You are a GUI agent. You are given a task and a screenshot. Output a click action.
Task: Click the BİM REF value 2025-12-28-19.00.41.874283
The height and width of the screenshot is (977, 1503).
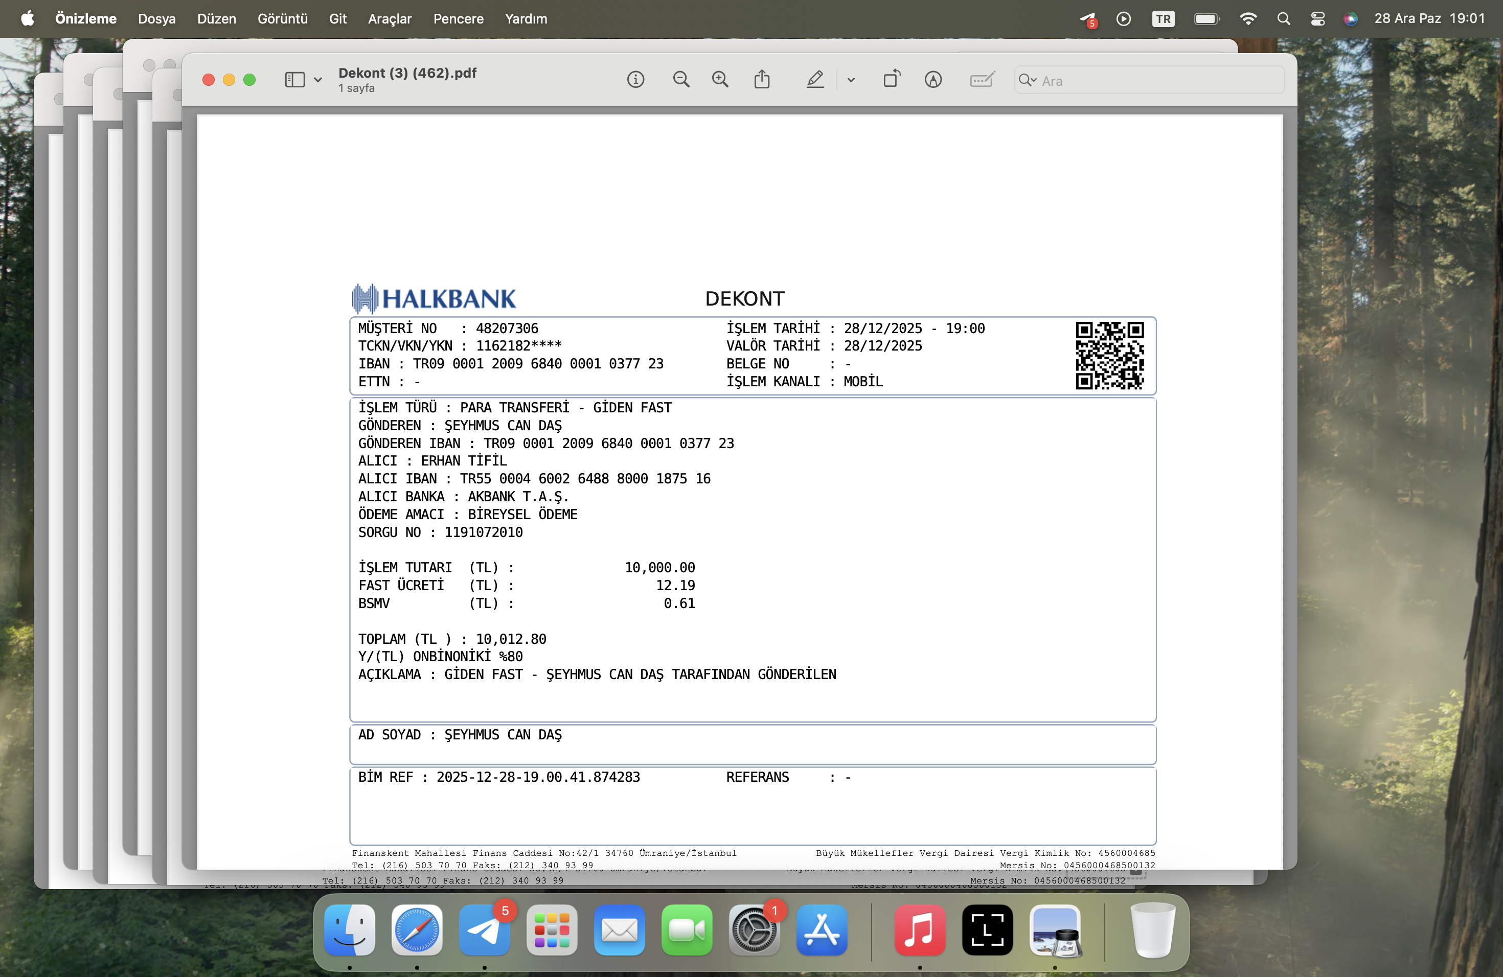(x=538, y=777)
